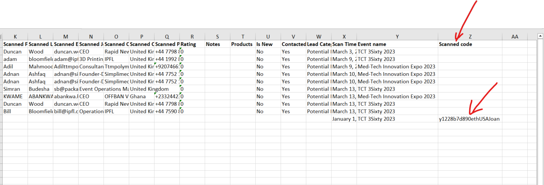544x185 pixels.
Task: Click the cell containing y1228b7d890ethUSAJoan
Action: point(470,119)
